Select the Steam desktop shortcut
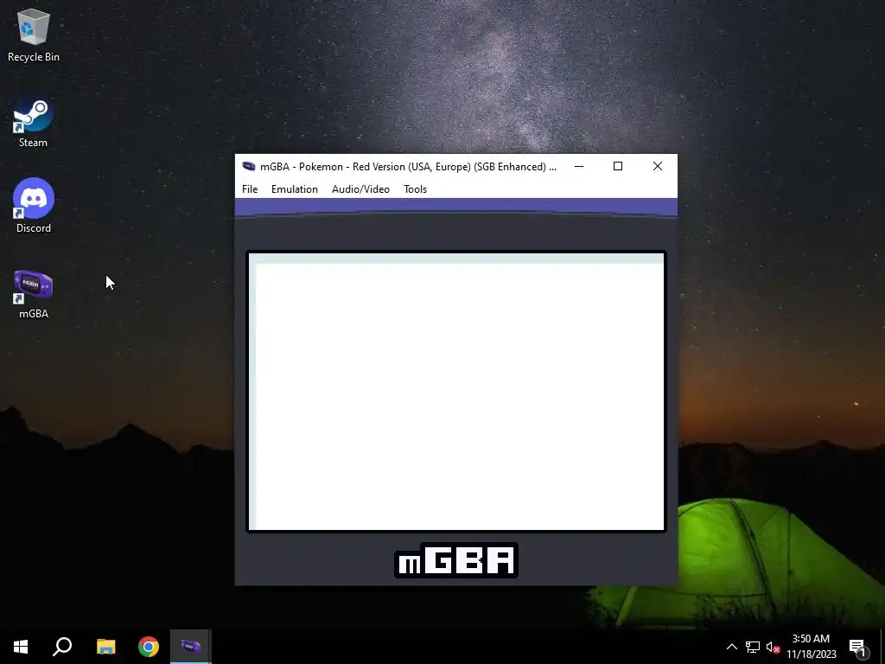885x664 pixels. pos(34,124)
